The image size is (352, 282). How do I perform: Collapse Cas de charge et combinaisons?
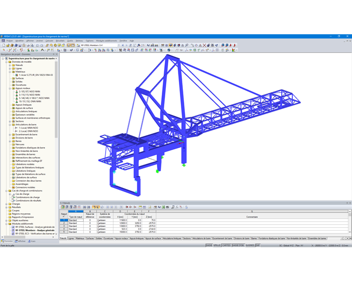[x=6, y=191]
